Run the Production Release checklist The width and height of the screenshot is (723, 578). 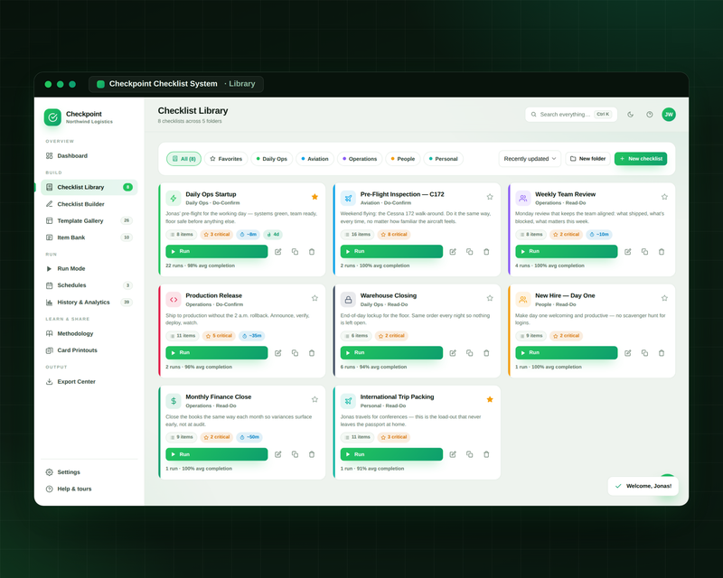217,353
